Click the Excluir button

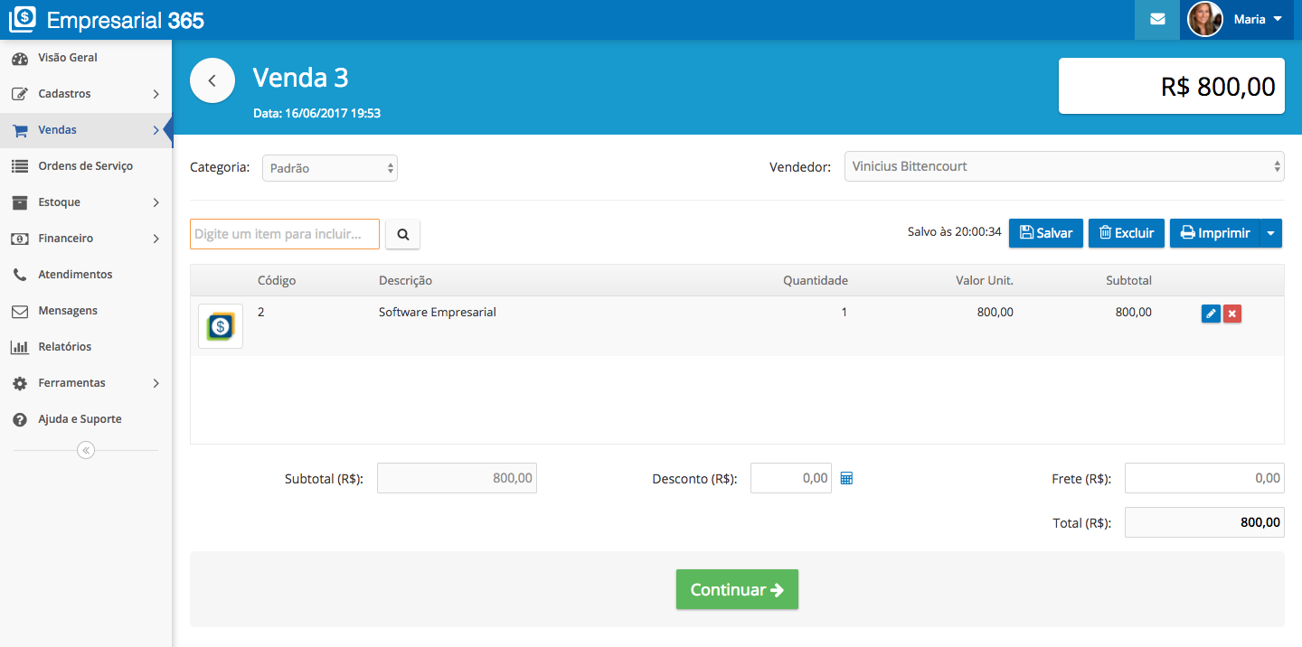tap(1126, 233)
